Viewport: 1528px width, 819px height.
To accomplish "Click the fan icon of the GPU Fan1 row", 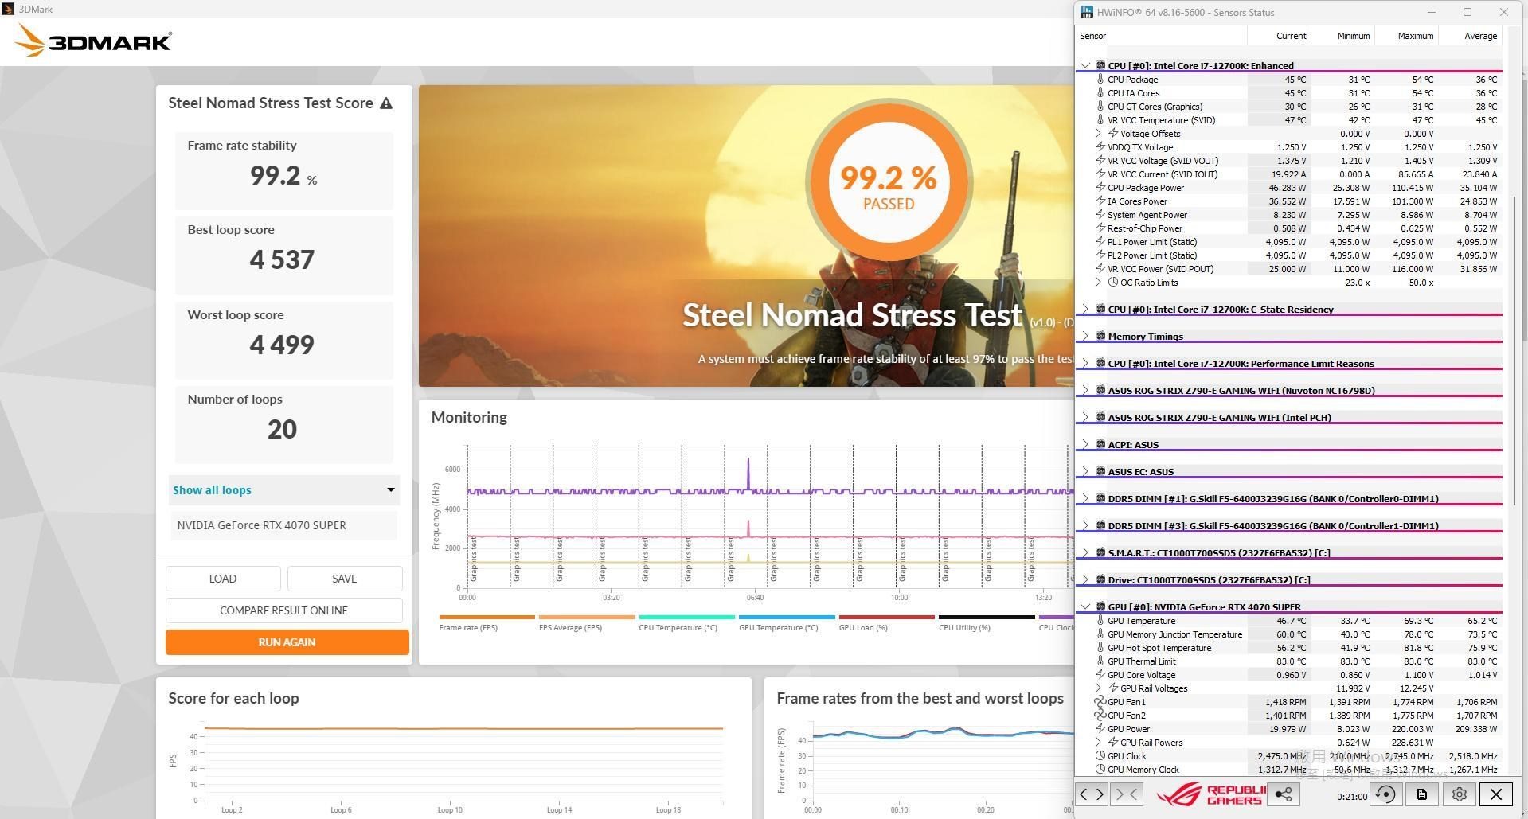I will click(1100, 702).
